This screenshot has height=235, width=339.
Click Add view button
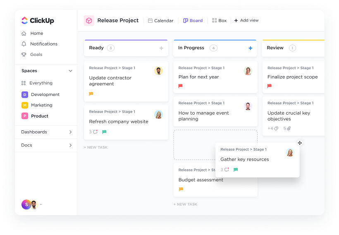tap(246, 20)
